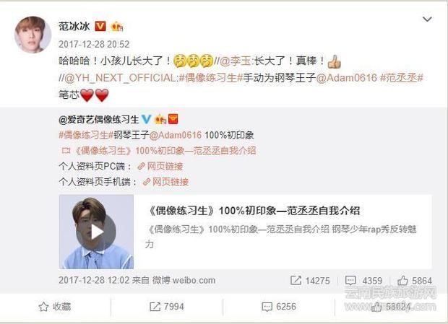Screen dimensions: 448x324
Task: Click the red envelope icon
Action: point(173,119)
